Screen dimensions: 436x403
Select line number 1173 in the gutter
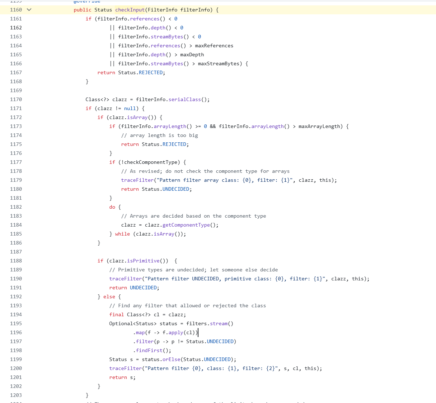click(x=16, y=126)
